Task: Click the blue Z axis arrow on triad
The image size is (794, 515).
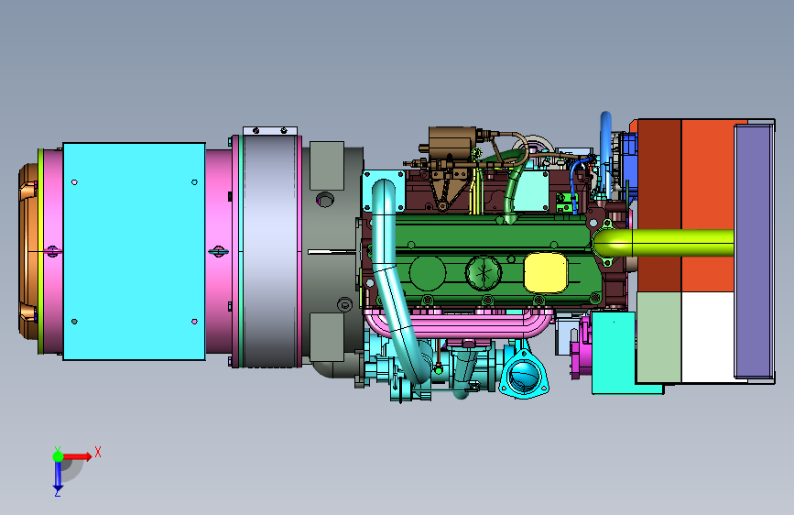Action: 58,476
